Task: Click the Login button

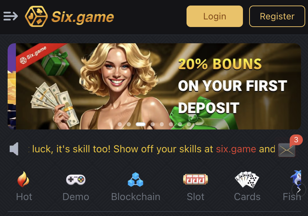Action: [215, 16]
